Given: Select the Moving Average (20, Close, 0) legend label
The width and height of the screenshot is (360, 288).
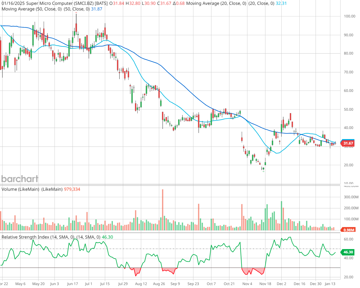Looking at the screenshot, I should [x=216, y=3].
